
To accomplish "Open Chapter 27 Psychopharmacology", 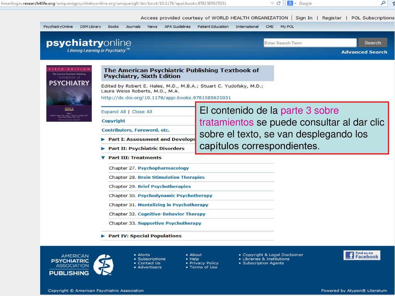I will click(x=163, y=168).
